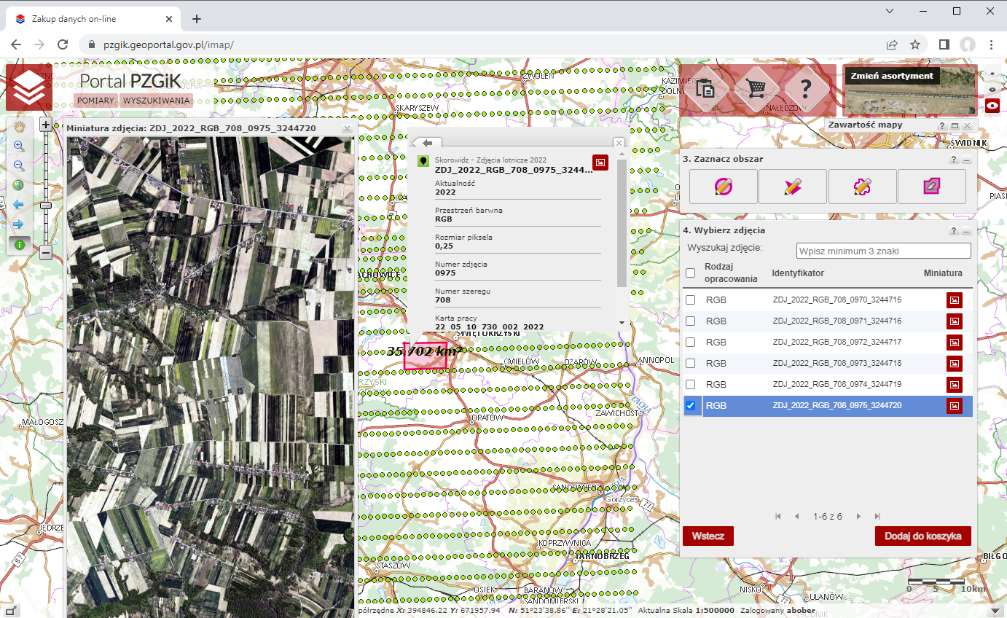1007x618 pixels.
Task: Open the red layers menu icon
Action: pyautogui.click(x=28, y=88)
